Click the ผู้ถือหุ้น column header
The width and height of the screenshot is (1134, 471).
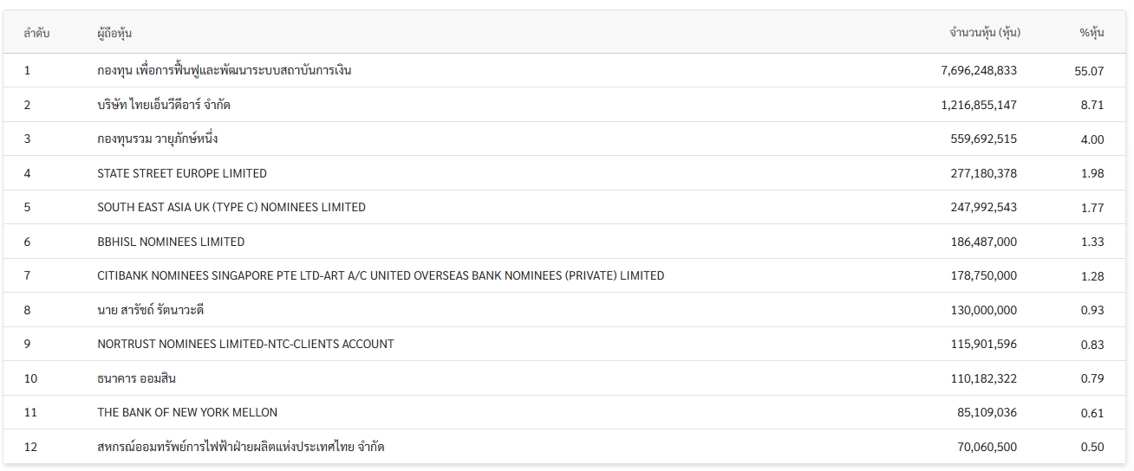[x=114, y=33]
